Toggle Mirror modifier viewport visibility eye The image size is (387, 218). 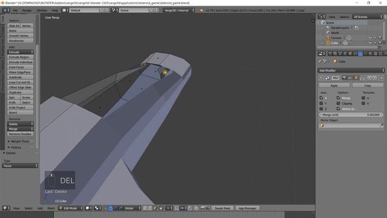[x=350, y=78]
